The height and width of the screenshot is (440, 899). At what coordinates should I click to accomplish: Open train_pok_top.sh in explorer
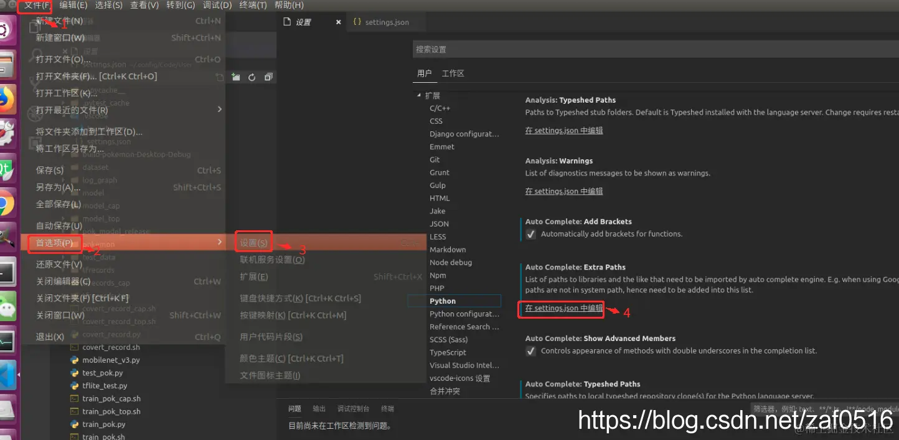coord(111,412)
